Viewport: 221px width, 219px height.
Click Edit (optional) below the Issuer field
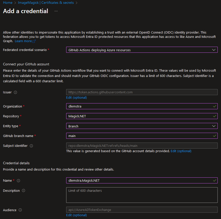(x=76, y=97)
